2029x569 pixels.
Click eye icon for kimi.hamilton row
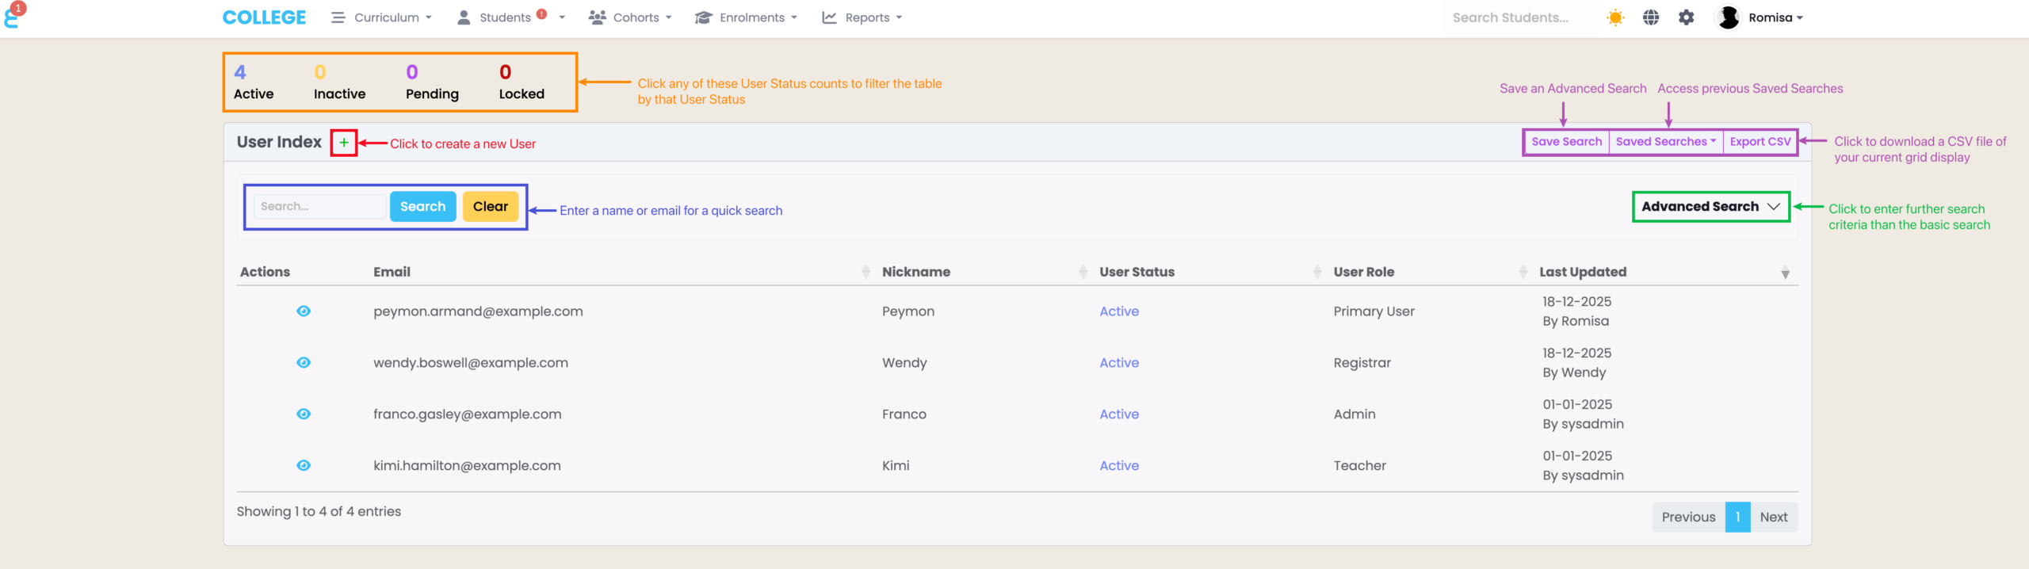coord(304,466)
